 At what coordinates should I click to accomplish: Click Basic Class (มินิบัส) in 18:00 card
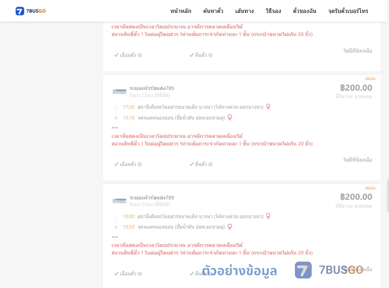tap(149, 204)
